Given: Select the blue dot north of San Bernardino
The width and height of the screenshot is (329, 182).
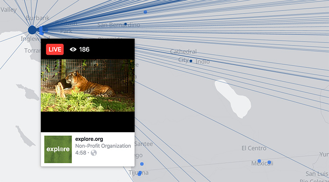Looking at the screenshot, I should click(145, 12).
